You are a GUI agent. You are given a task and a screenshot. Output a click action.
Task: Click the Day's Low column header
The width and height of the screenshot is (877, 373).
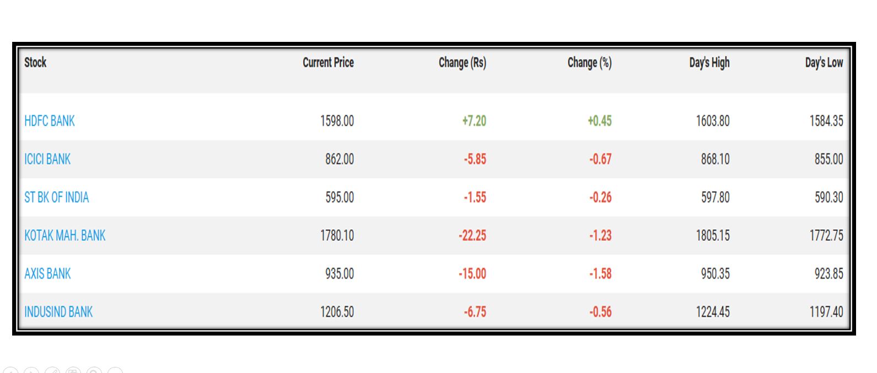[x=824, y=63]
